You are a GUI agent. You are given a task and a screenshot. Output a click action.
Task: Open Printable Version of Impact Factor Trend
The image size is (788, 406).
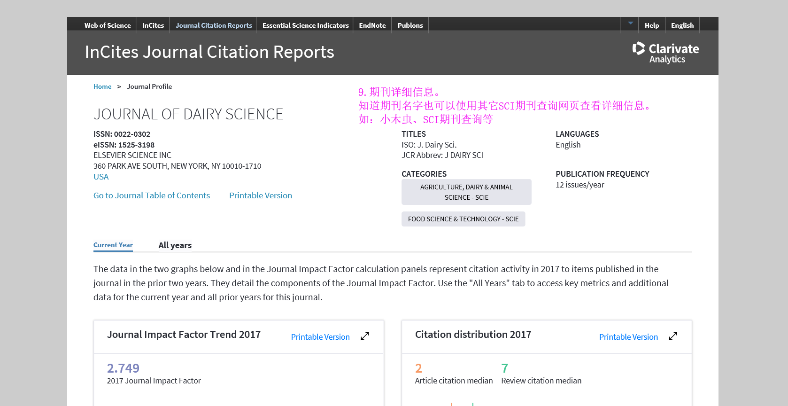point(320,337)
